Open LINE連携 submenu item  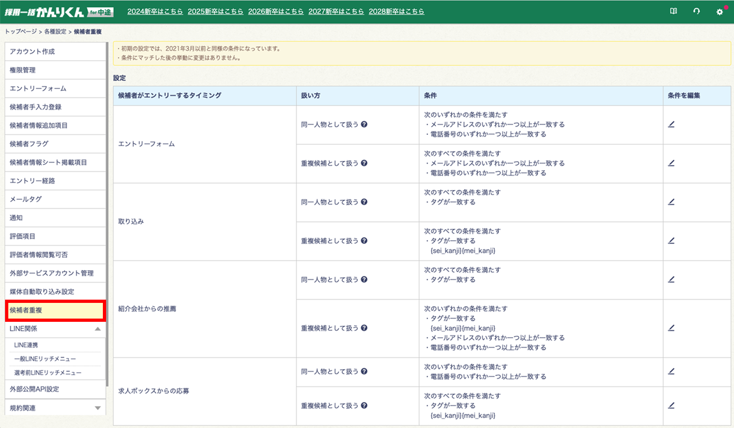[26, 345]
